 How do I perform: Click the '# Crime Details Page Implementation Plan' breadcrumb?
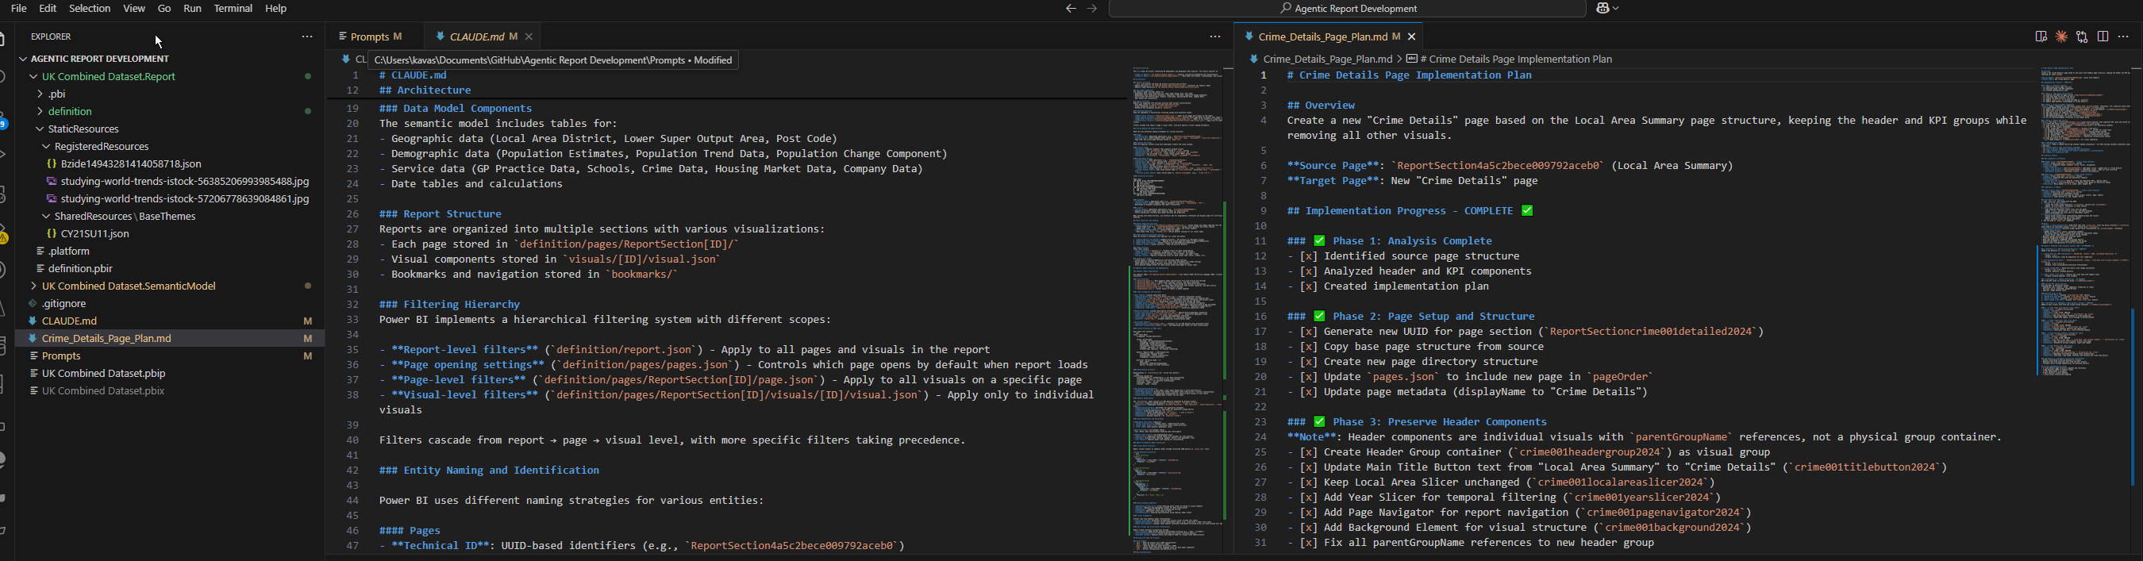(x=1517, y=59)
